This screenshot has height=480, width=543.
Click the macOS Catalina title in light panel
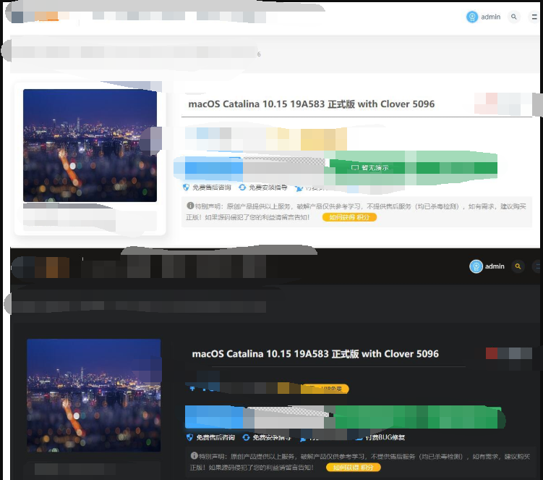click(311, 104)
